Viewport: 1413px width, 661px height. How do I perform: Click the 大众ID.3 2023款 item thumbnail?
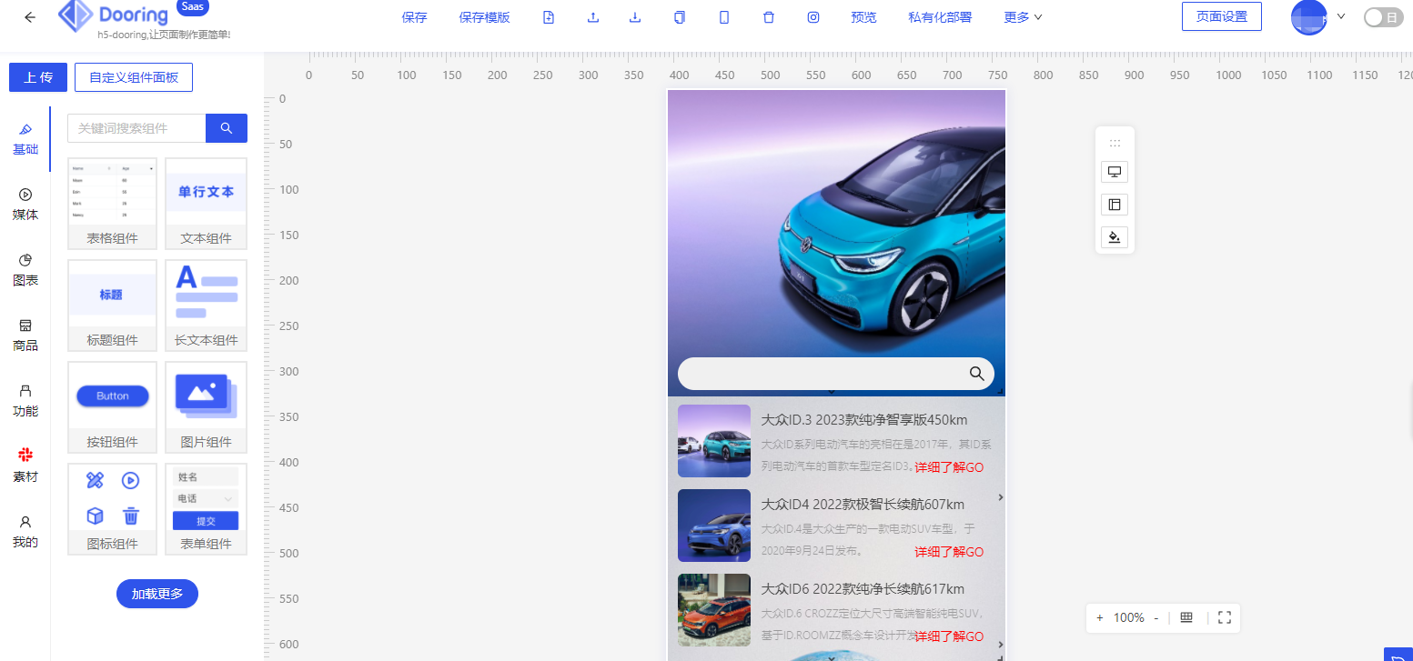point(714,441)
